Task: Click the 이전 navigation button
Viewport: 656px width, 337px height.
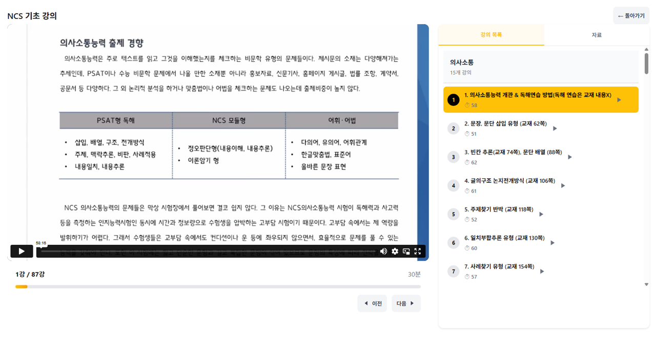Action: coord(372,303)
